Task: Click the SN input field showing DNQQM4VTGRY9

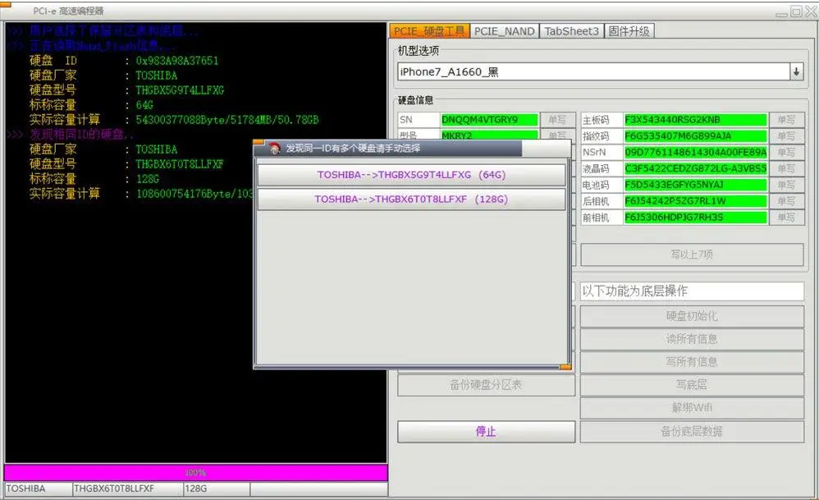Action: click(x=490, y=119)
